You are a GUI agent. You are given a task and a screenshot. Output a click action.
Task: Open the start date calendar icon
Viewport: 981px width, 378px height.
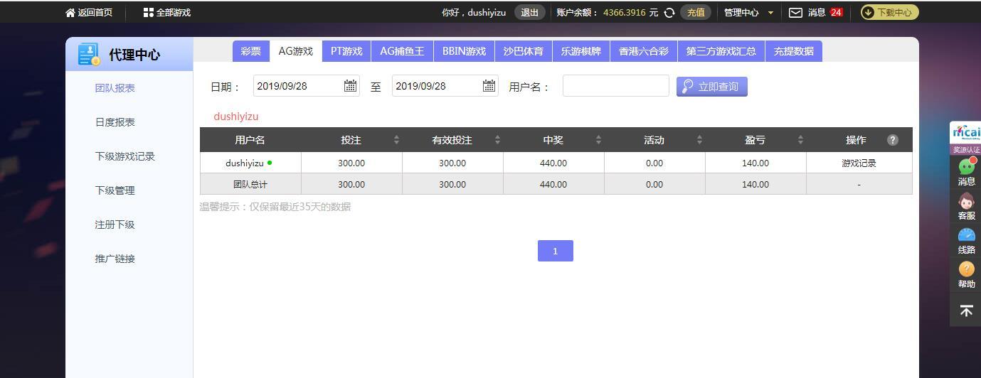(x=350, y=86)
